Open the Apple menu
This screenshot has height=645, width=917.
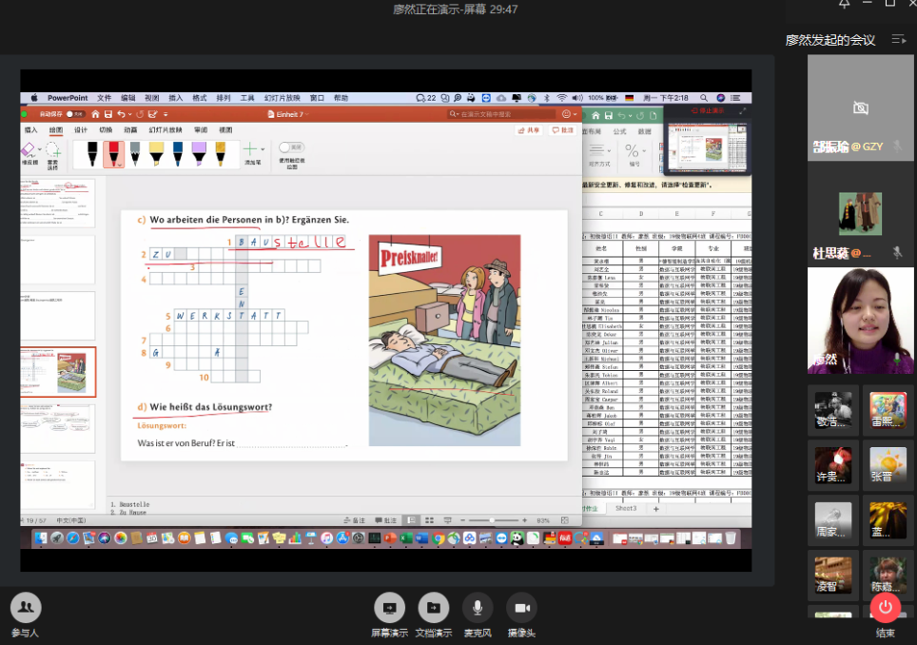point(34,98)
